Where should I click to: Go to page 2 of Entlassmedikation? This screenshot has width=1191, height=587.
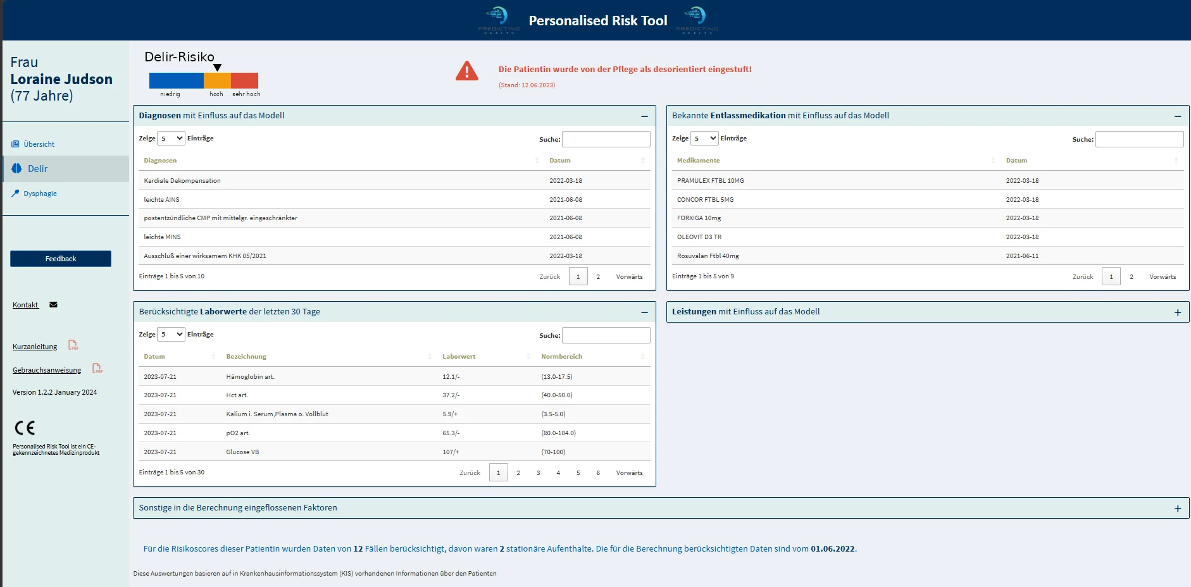point(1132,276)
